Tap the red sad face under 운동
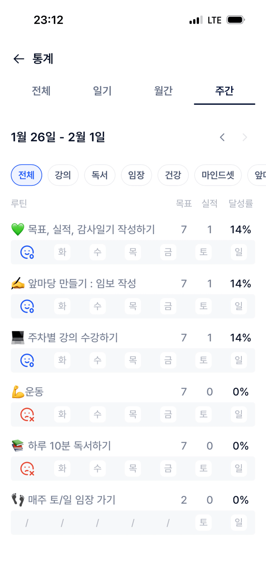 [x=27, y=414]
